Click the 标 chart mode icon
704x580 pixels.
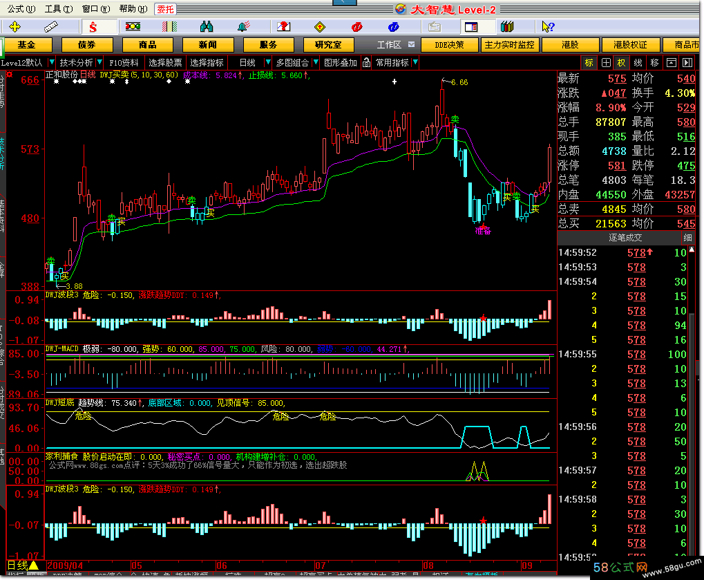coord(589,63)
